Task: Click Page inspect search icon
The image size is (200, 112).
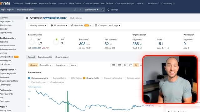Action: 13,21
